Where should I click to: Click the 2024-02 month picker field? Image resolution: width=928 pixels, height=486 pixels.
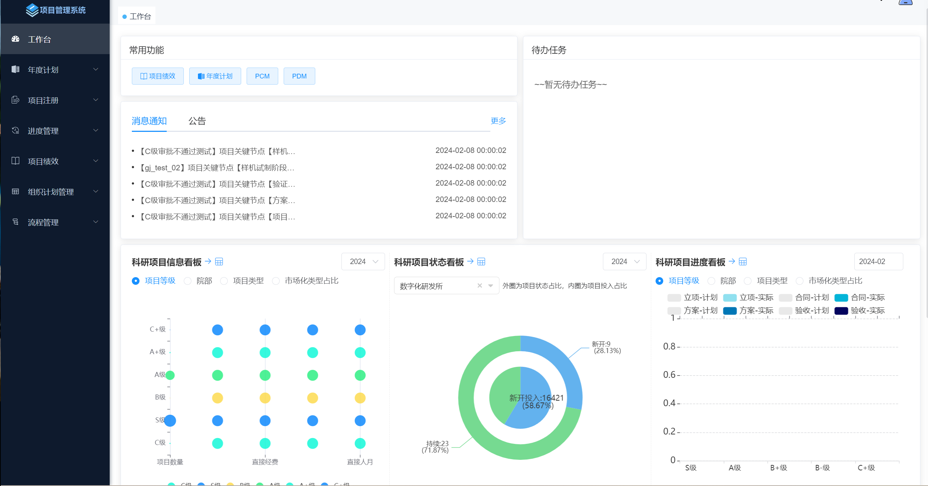878,262
